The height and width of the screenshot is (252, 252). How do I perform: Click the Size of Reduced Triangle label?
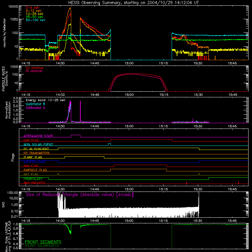point(80,195)
